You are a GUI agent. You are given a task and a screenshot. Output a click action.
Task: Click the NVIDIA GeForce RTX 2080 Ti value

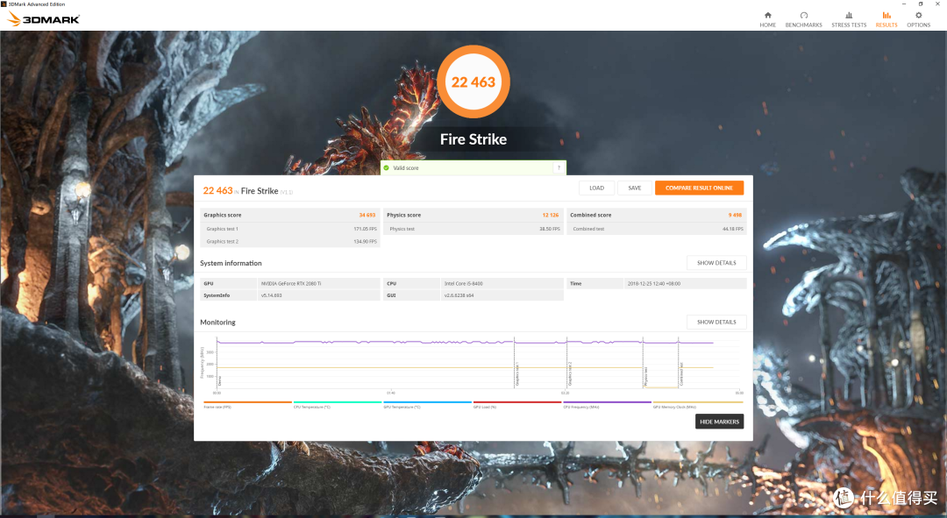[291, 283]
